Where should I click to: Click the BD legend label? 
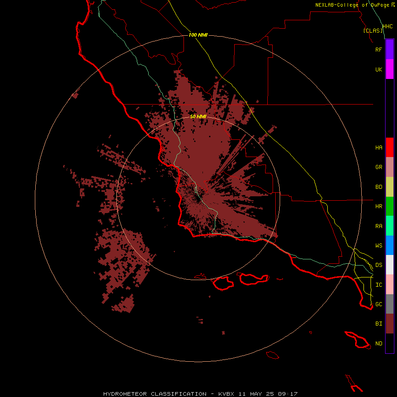point(378,187)
